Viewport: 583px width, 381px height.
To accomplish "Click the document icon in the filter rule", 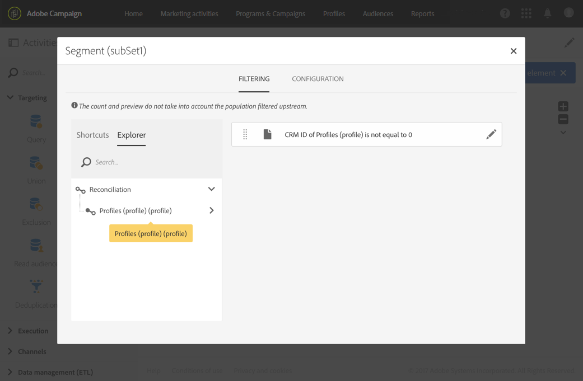I will point(268,134).
